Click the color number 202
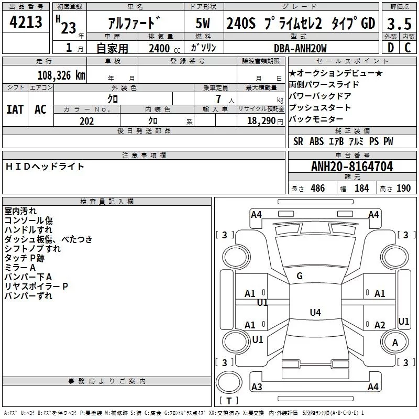 click(86, 121)
